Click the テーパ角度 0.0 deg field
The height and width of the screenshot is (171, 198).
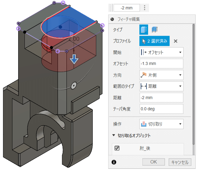(x=161, y=109)
